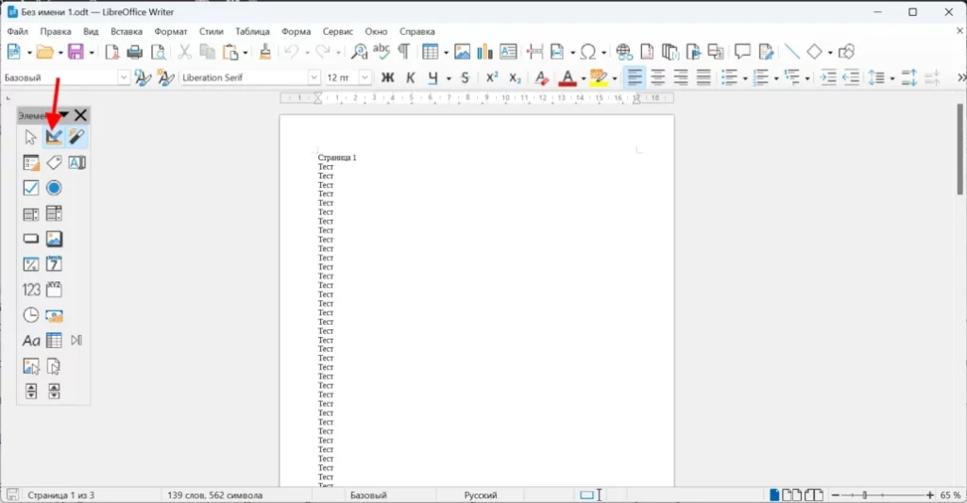Image resolution: width=967 pixels, height=503 pixels.
Task: Open the Формат menu
Action: coord(171,31)
